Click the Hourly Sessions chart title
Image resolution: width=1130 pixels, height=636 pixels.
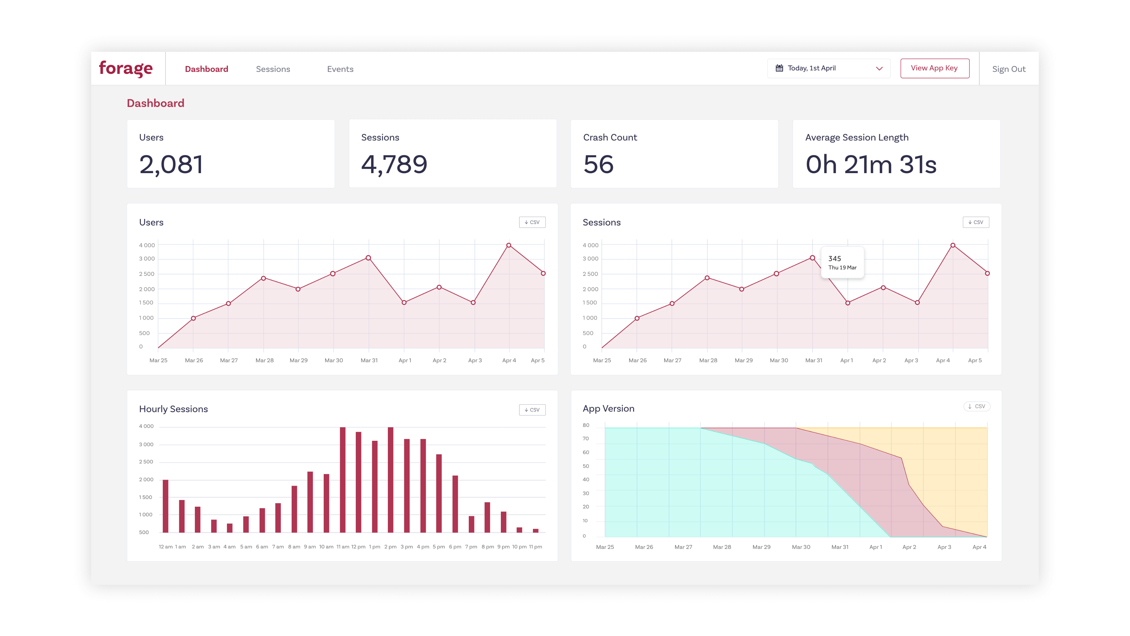173,409
